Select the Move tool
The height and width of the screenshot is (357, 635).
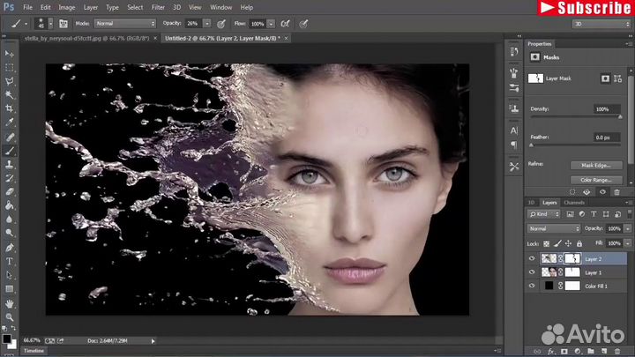click(10, 54)
